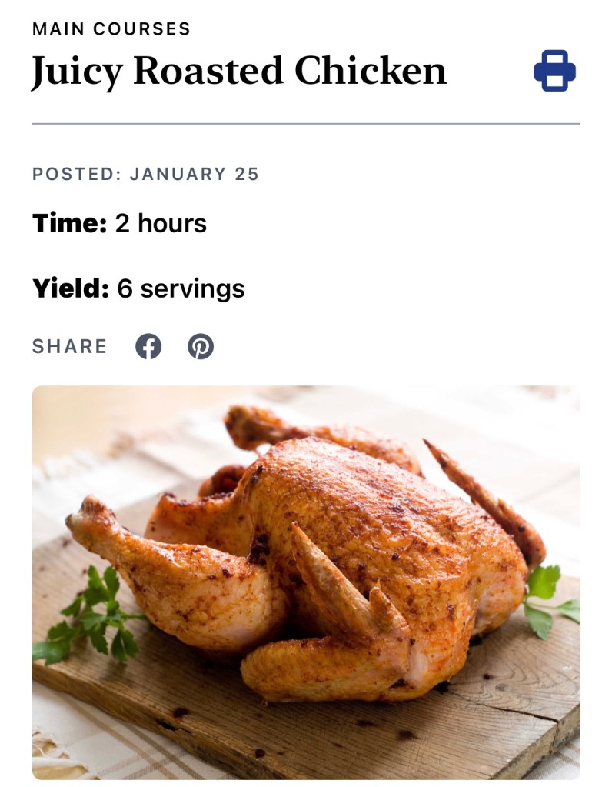
Task: Click the word Juicy in the heading
Action: (77, 72)
